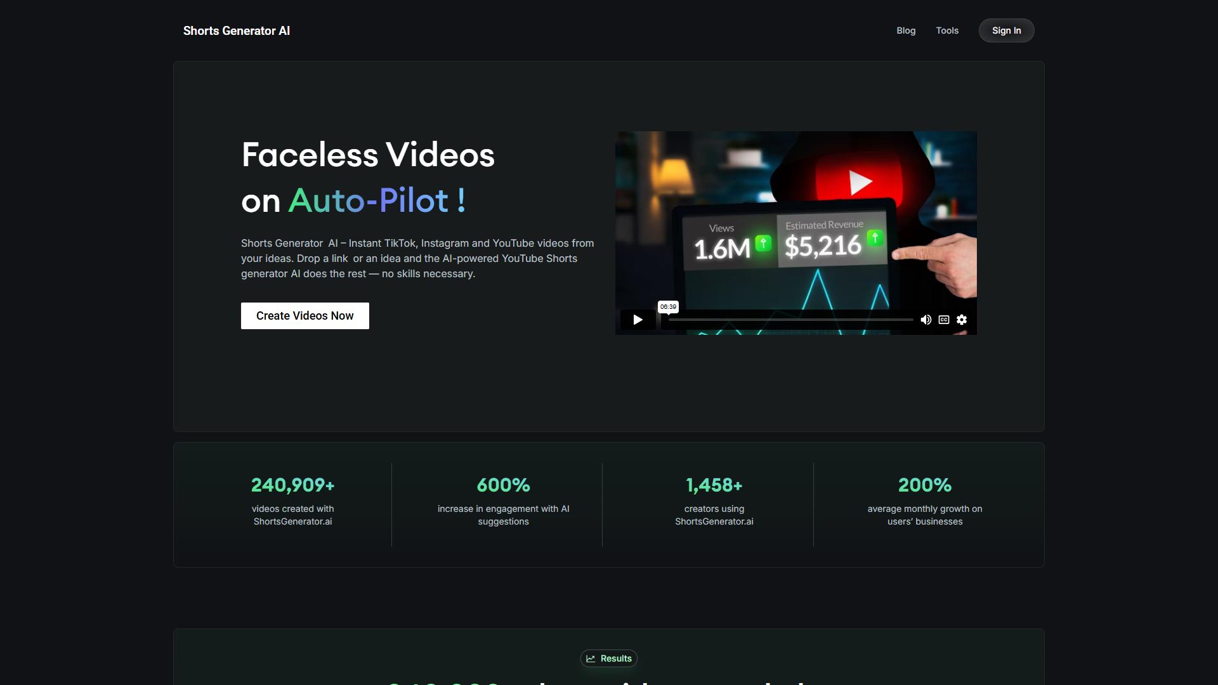Click the green arrow beside $5,216 revenue

(x=875, y=238)
